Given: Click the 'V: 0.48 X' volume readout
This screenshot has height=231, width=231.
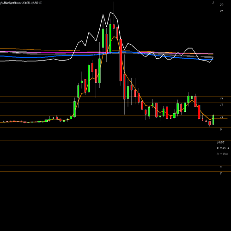Looking at the screenshot, I should [x=223, y=148].
